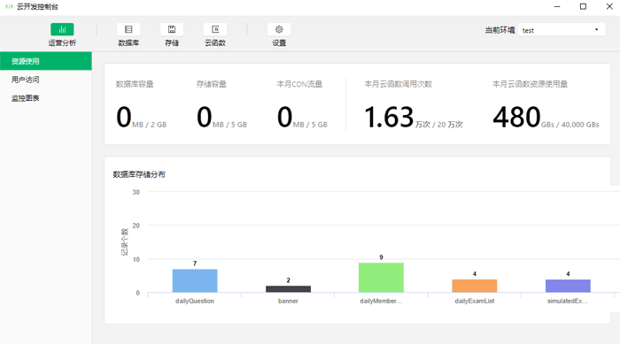Screen dimensions: 620x344
Task: Select 资源使用 in the sidebar
Action: click(46, 61)
